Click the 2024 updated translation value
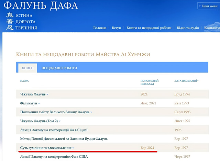 144,94
